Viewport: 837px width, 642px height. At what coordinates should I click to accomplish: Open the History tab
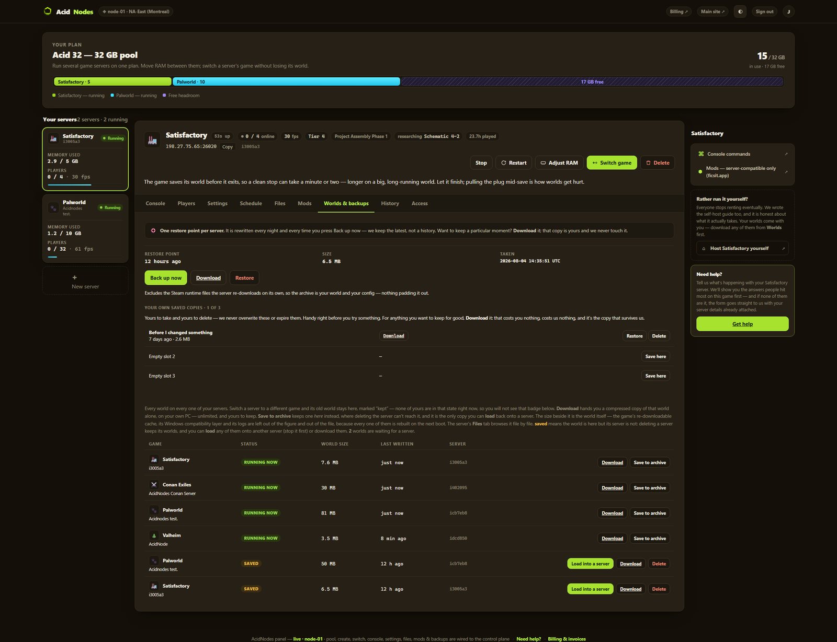click(x=390, y=204)
